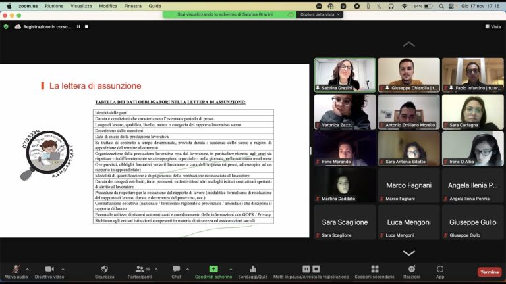Image resolution: width=506 pixels, height=284 pixels.
Task: Select Sara Scaglione participant tile
Action: click(345, 222)
